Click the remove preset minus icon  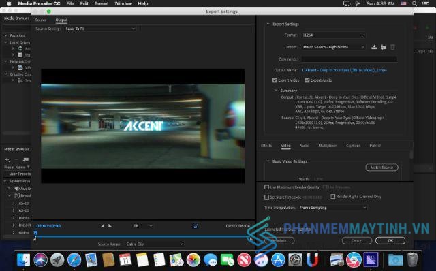[16, 159]
